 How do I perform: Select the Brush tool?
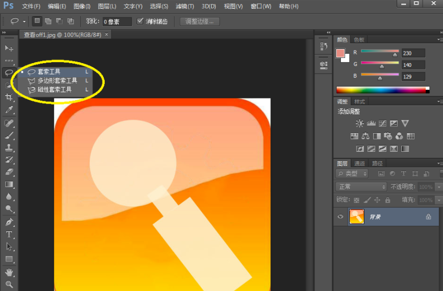pos(9,136)
